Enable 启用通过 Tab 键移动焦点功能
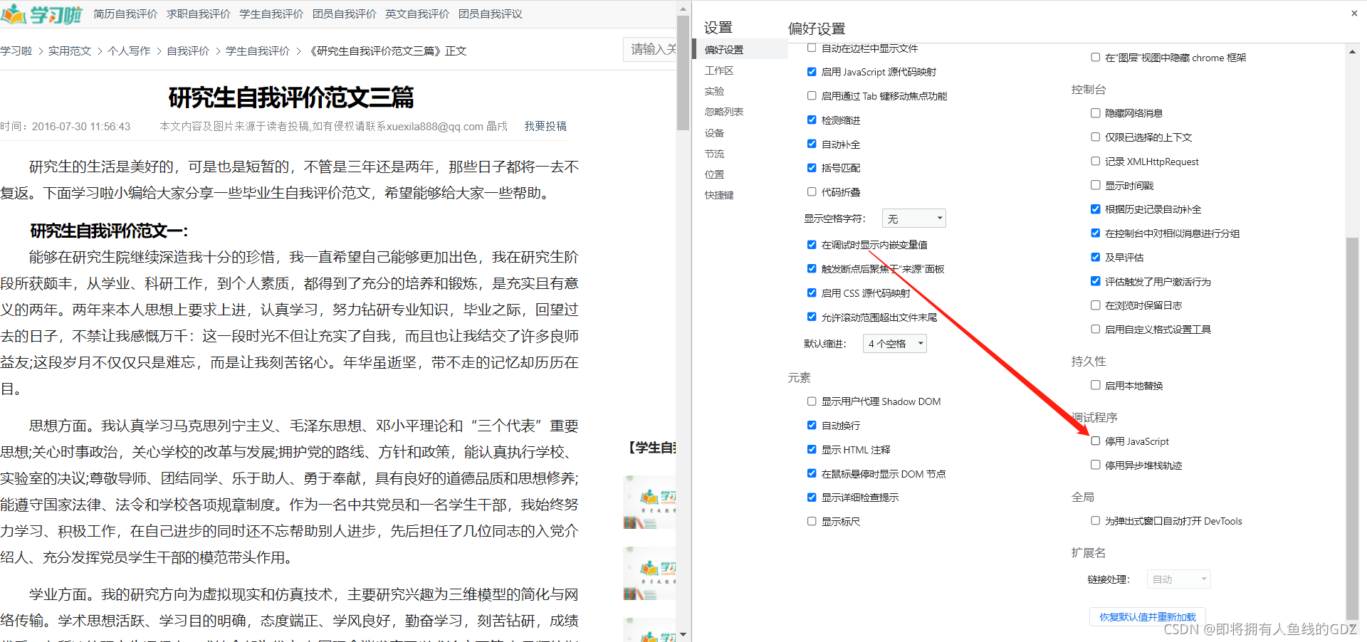 tap(812, 96)
